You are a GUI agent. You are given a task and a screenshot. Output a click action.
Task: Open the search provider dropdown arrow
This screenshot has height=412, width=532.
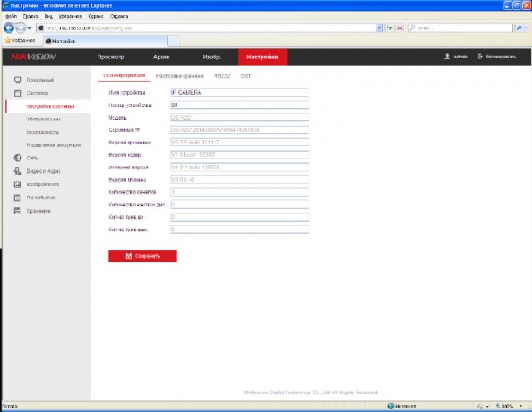[x=526, y=27]
